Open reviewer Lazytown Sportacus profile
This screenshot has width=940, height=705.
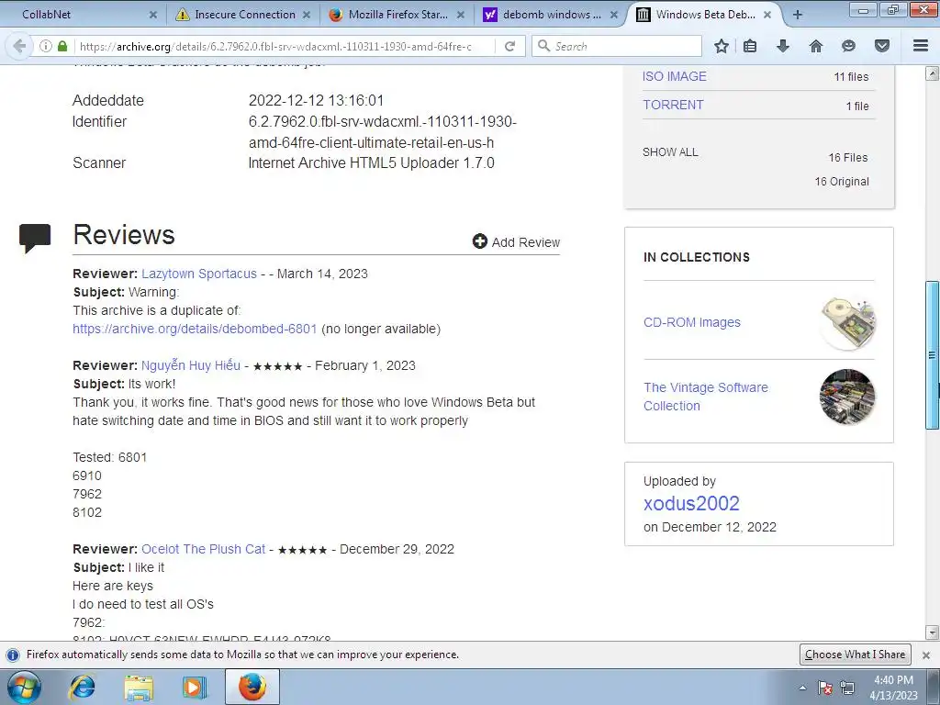199,274
